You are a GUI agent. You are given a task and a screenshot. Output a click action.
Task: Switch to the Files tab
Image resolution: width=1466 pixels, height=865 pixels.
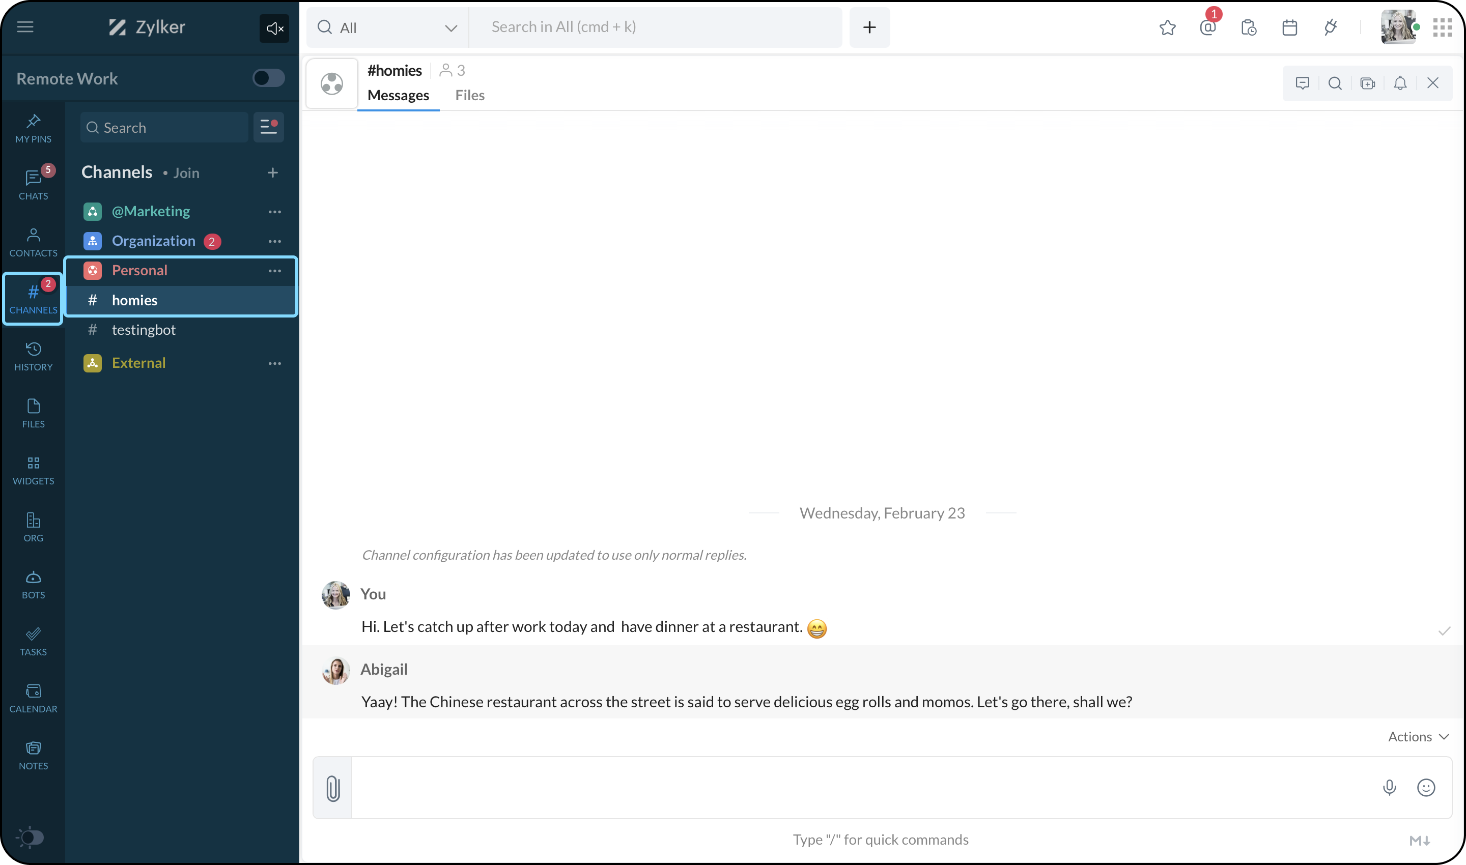coord(469,95)
